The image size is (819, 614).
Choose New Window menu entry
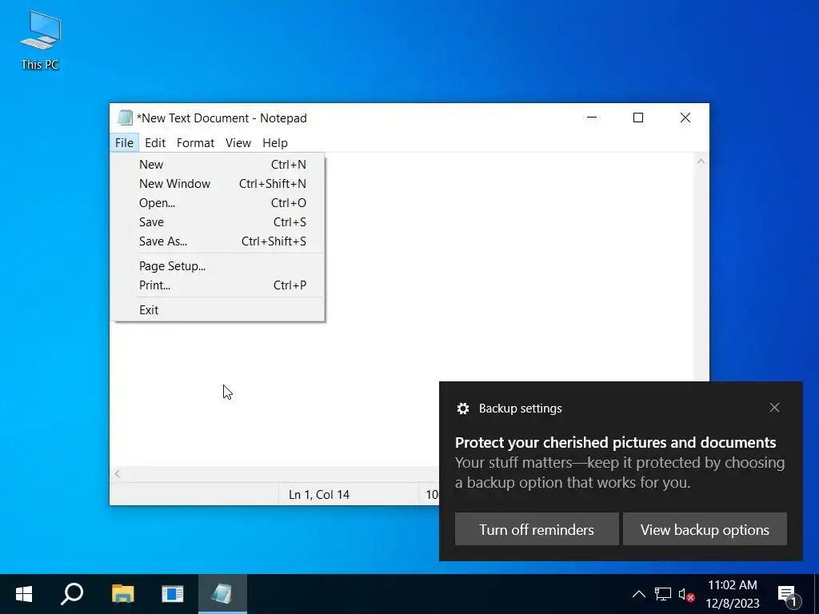pos(219,184)
